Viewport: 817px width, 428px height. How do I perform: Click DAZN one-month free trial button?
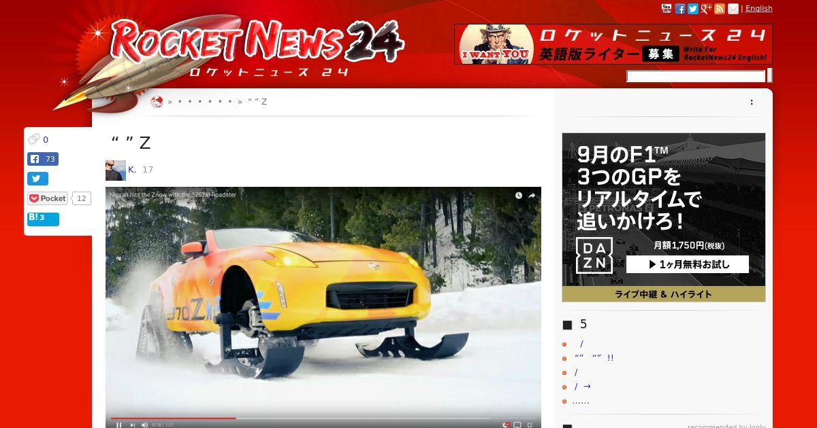tap(688, 264)
